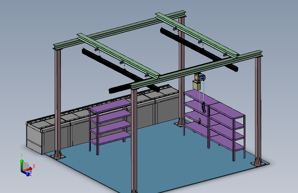298x193 pixels.
Task: Select the gray cabinet row along the back
Action: click(103, 119)
